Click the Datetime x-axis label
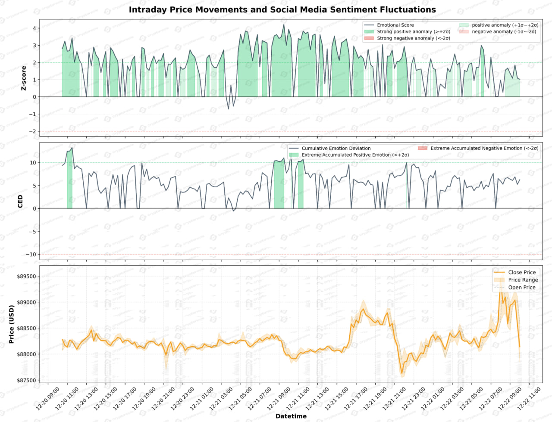The width and height of the screenshot is (552, 422). click(291, 416)
